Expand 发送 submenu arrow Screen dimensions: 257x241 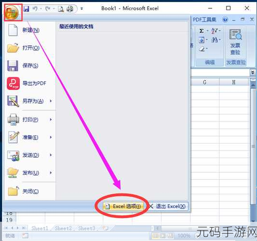pos(51,155)
